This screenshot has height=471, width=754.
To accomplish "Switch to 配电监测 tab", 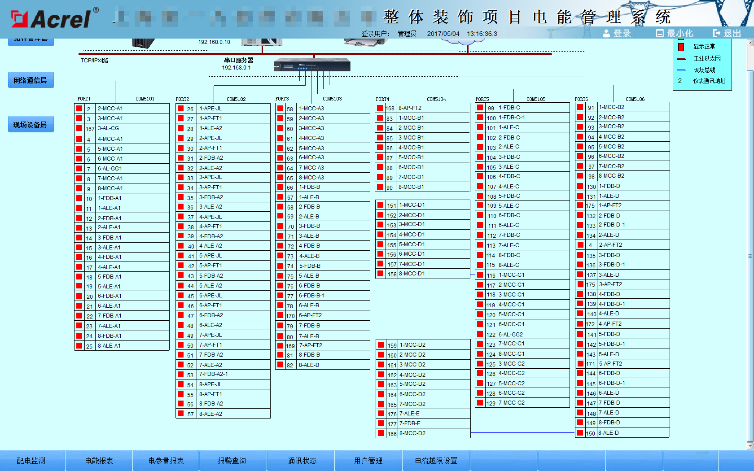I will [x=31, y=461].
